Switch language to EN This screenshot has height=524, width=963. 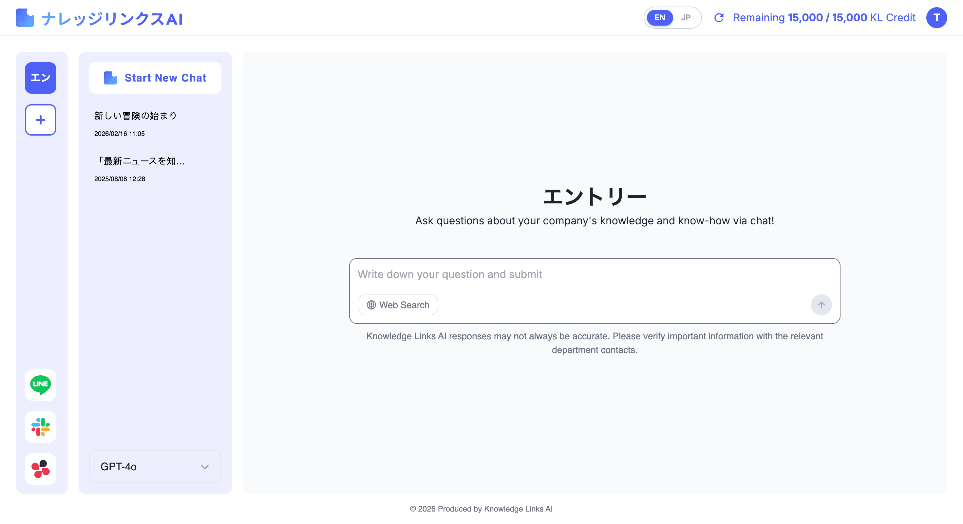click(659, 18)
